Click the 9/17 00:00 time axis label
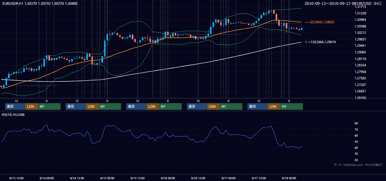 click(228, 178)
